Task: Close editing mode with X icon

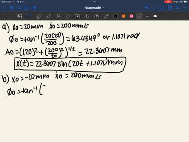Action: [178, 8]
